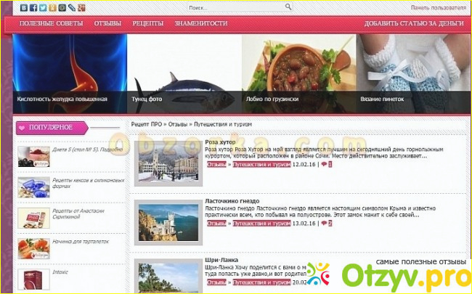Open the Полезные советы menu
The image size is (472, 294).
click(52, 23)
